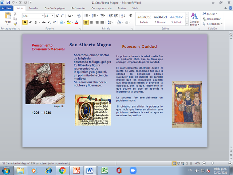The height and width of the screenshot is (175, 233).
Task: Toggle Draft view in status bar
Action: 191,163
